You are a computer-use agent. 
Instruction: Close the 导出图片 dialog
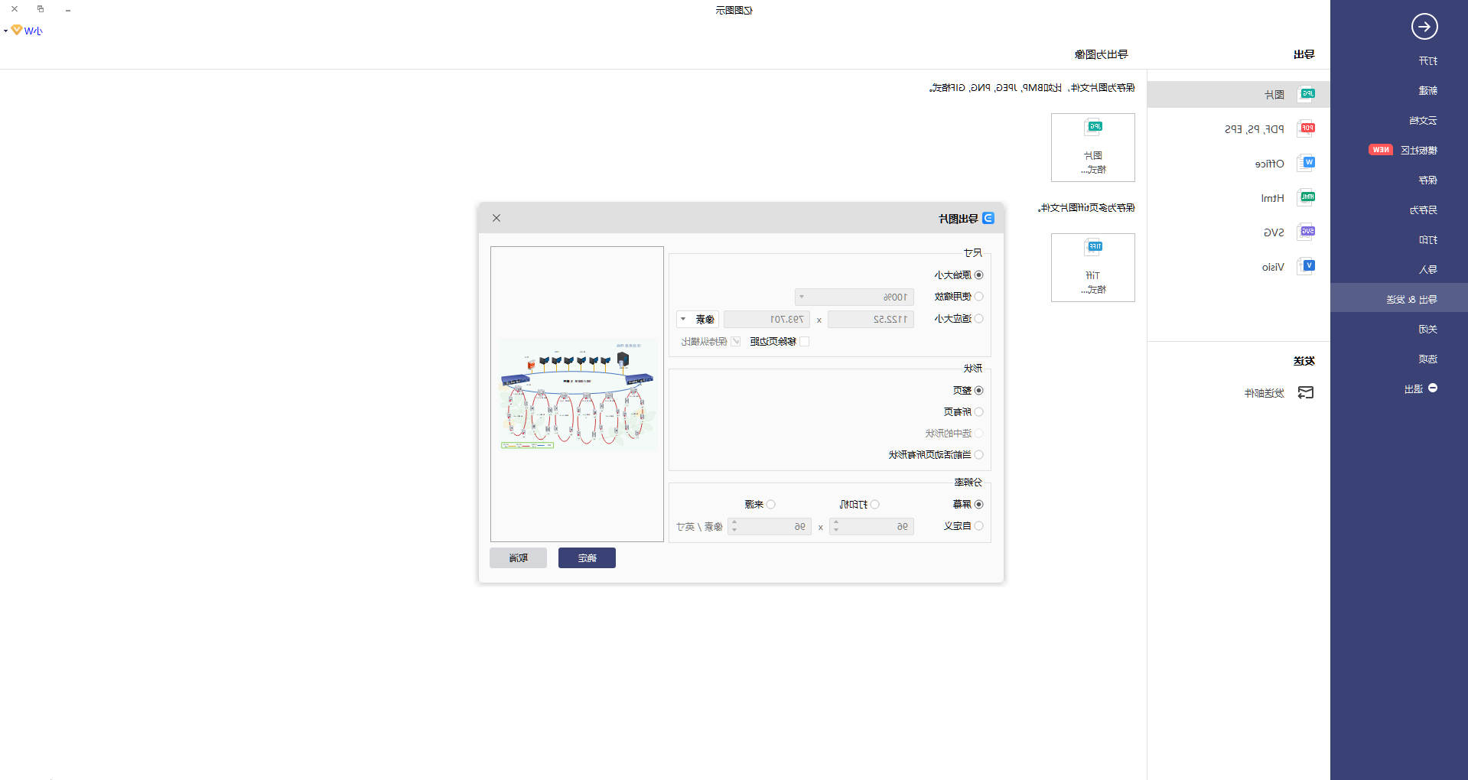(496, 218)
